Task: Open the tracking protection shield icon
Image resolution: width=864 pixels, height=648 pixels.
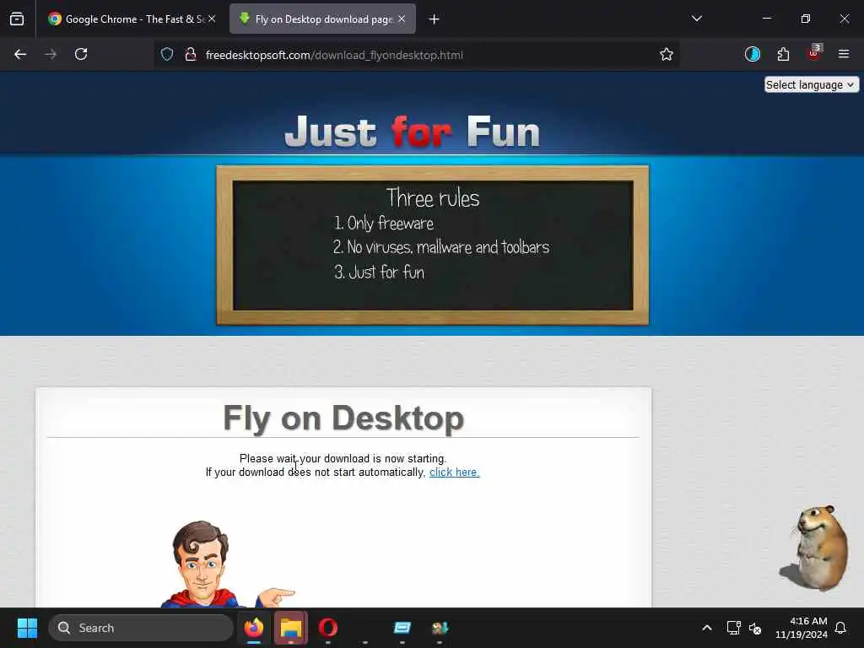Action: (x=167, y=55)
